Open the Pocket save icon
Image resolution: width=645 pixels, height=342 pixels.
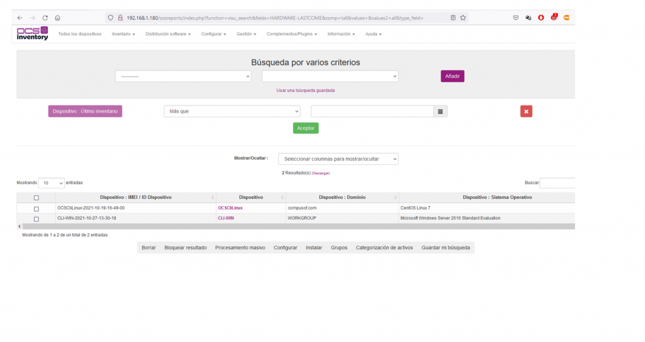[x=515, y=18]
